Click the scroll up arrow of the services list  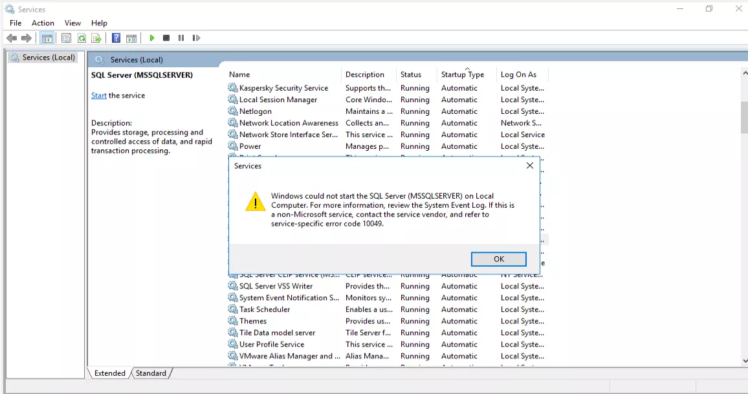(x=744, y=74)
